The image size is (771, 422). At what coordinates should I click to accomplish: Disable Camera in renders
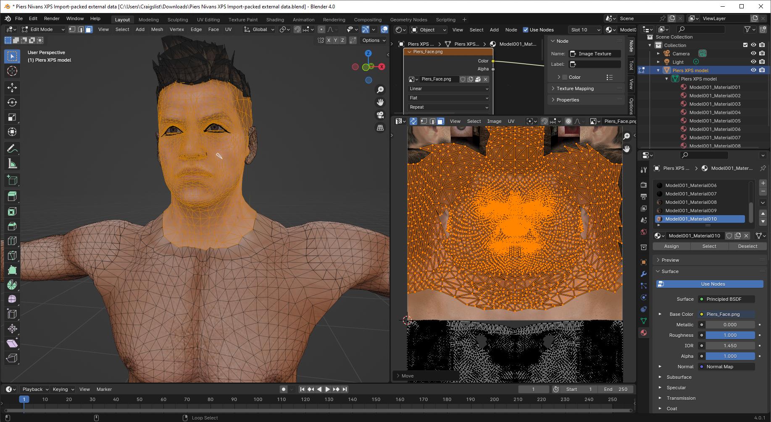pos(762,53)
